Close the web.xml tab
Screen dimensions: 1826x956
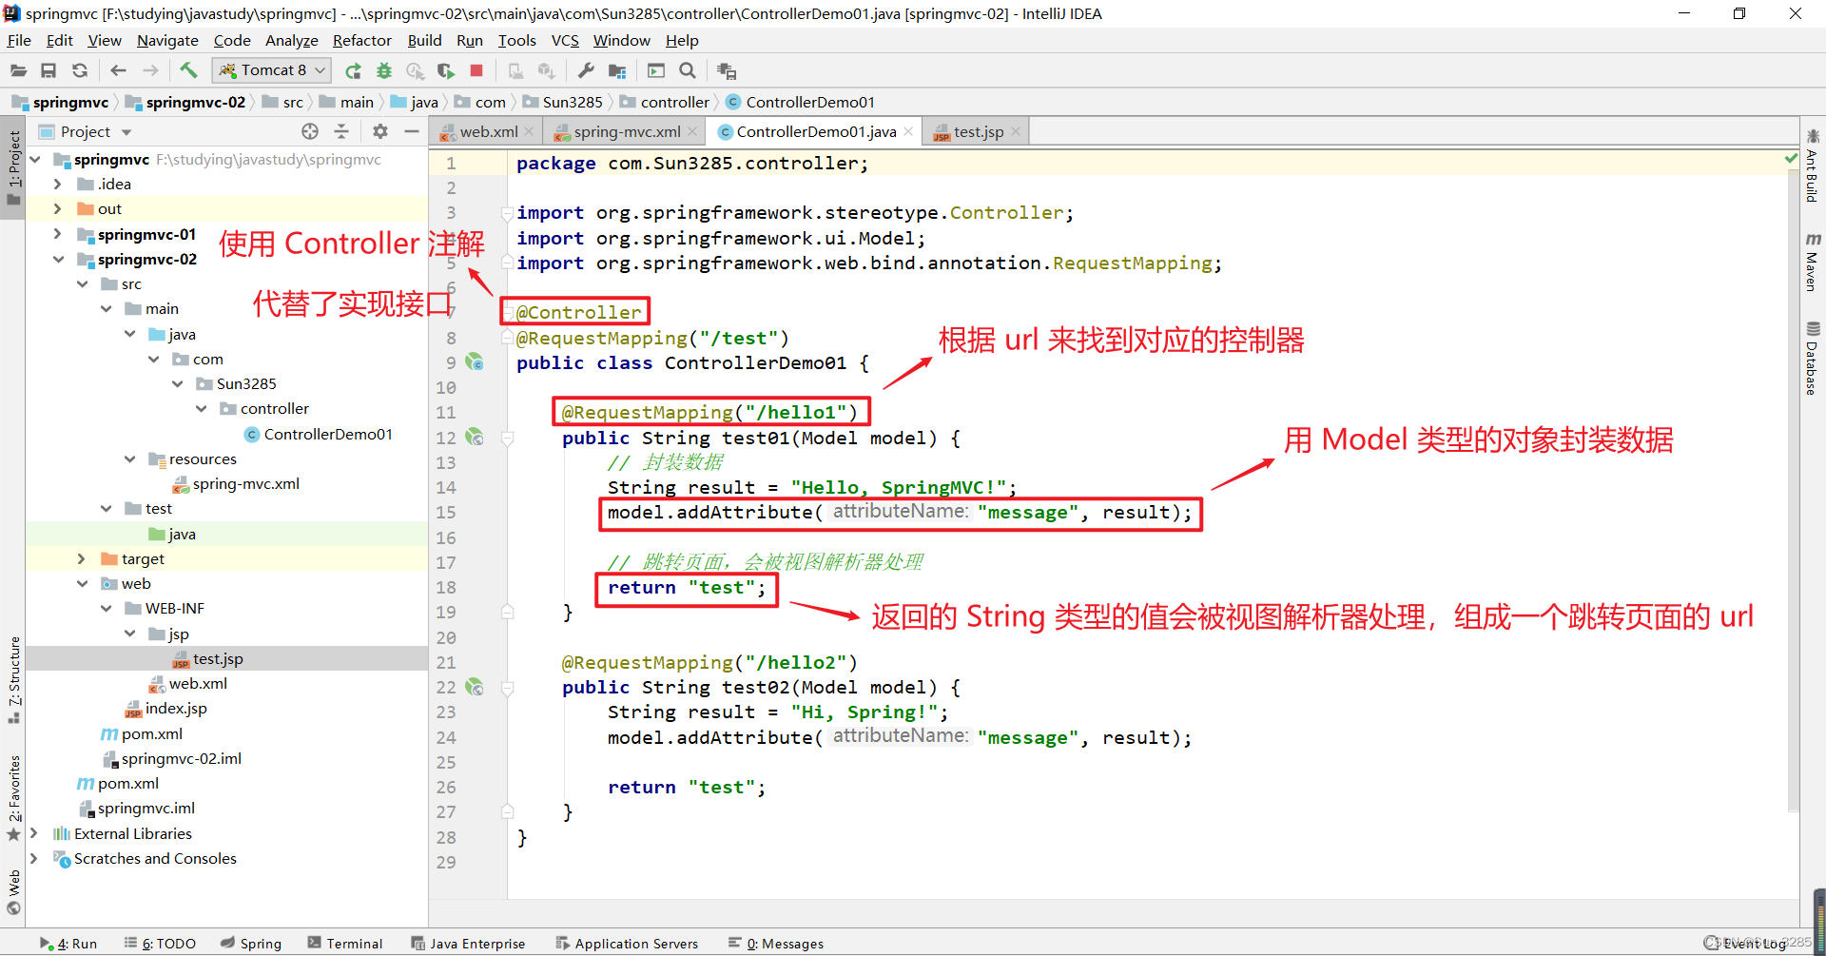click(x=529, y=131)
